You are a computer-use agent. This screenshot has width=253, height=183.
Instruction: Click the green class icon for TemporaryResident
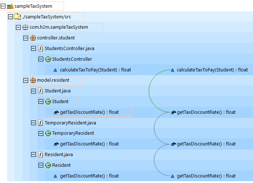tap(48, 133)
